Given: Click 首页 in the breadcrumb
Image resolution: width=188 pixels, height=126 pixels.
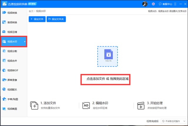Looking at the screenshot, I should (x=31, y=11).
